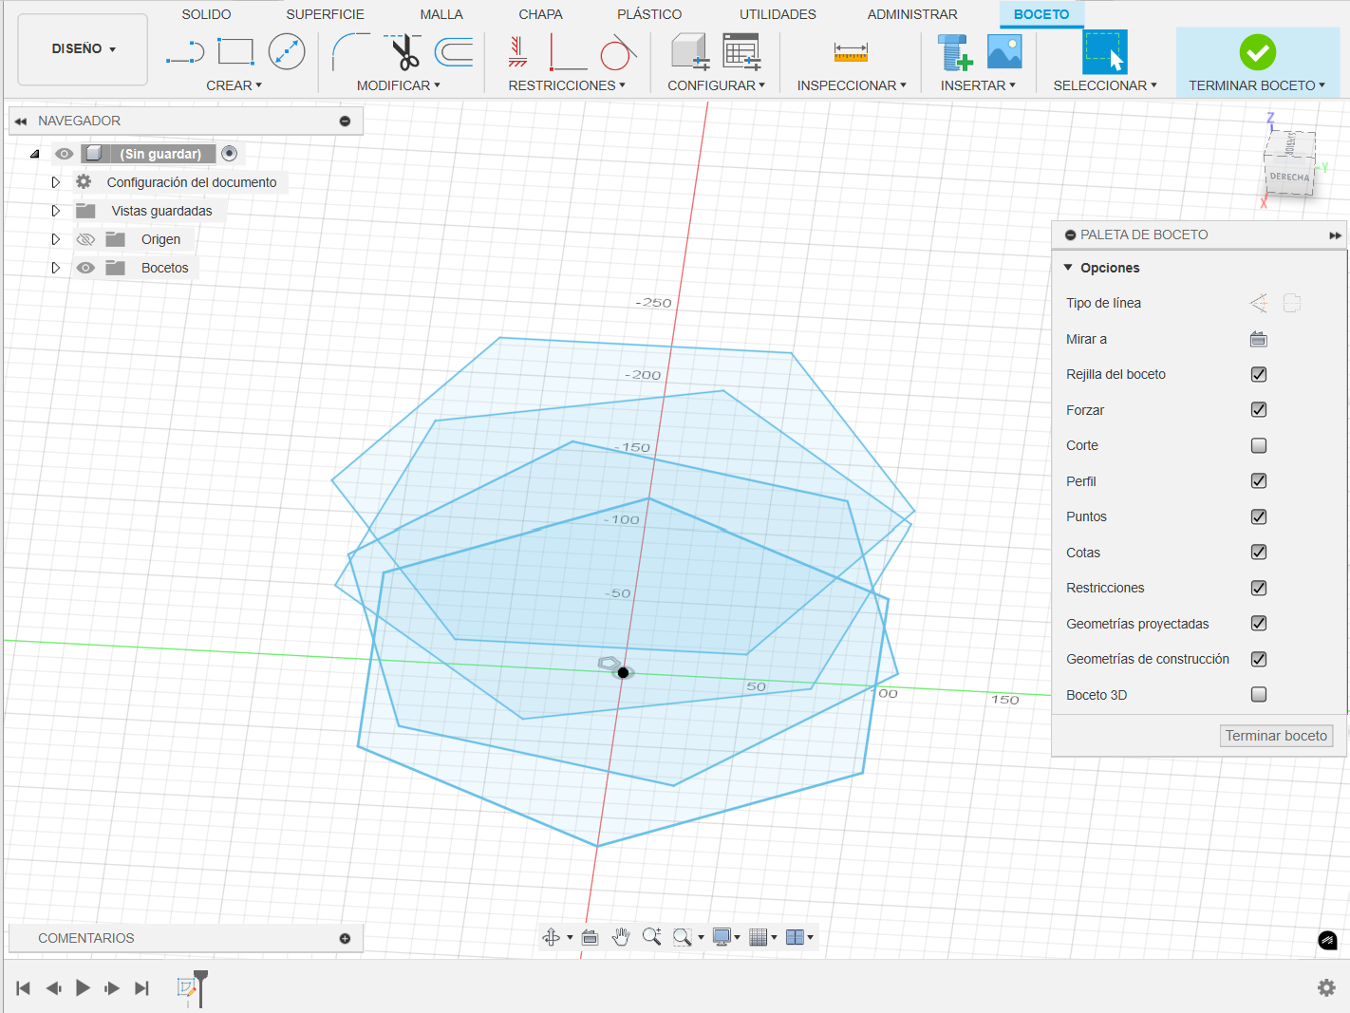Activate the (Sin guardar) component radio button
Image resolution: width=1350 pixels, height=1013 pixels.
point(229,154)
